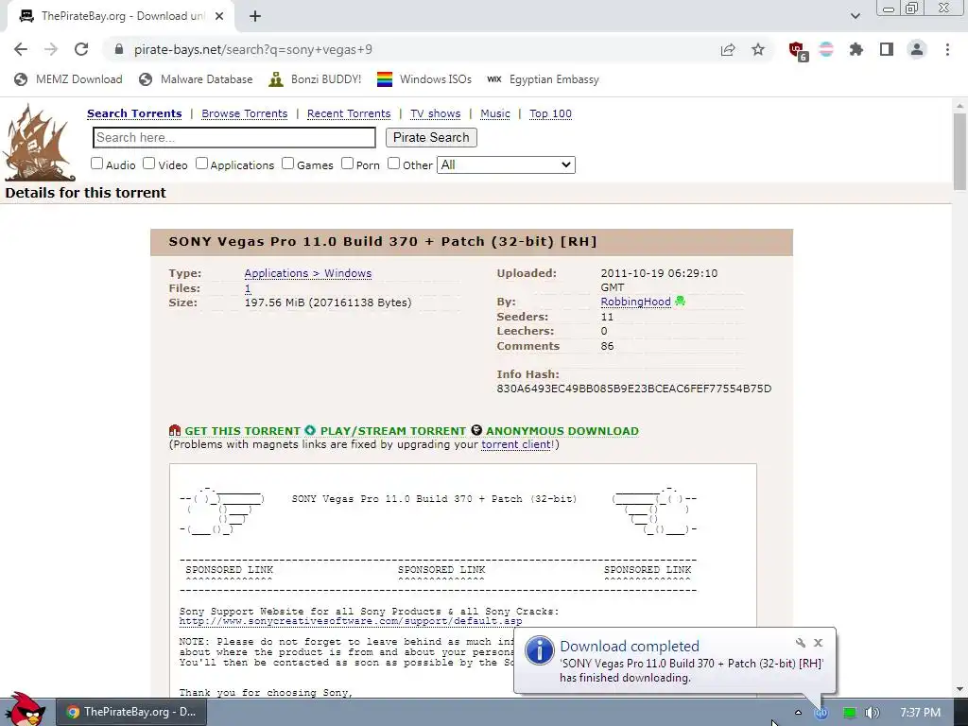
Task: Open the striped flag extension icon
Action: 826,49
